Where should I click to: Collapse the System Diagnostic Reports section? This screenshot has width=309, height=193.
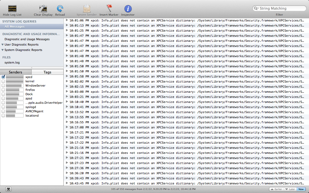click(x=2, y=50)
